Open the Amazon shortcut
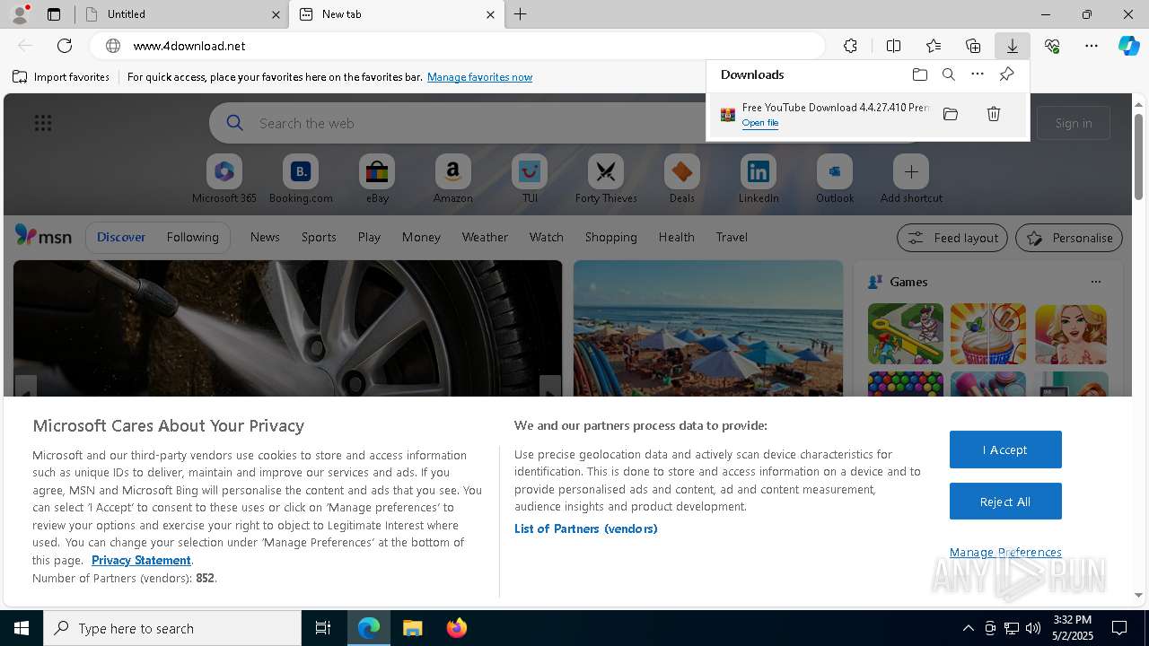 (452, 179)
